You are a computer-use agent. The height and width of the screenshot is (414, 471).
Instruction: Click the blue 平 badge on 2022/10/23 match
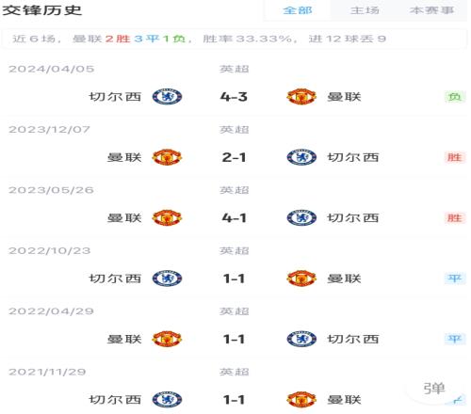coord(455,279)
